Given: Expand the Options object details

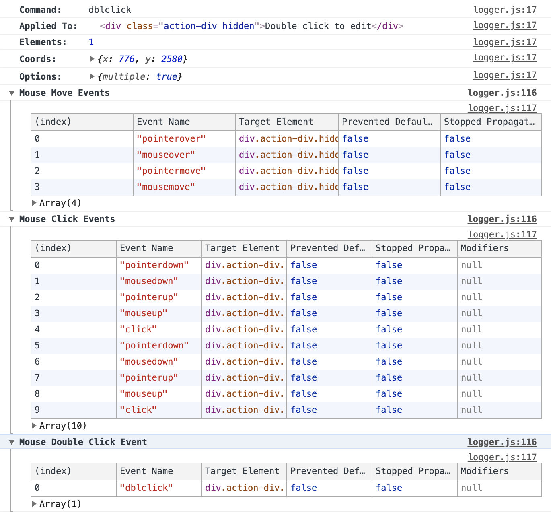Looking at the screenshot, I should (92, 76).
